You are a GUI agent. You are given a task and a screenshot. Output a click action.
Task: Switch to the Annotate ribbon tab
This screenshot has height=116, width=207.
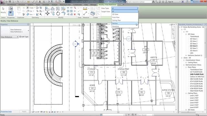[x=46, y=5]
